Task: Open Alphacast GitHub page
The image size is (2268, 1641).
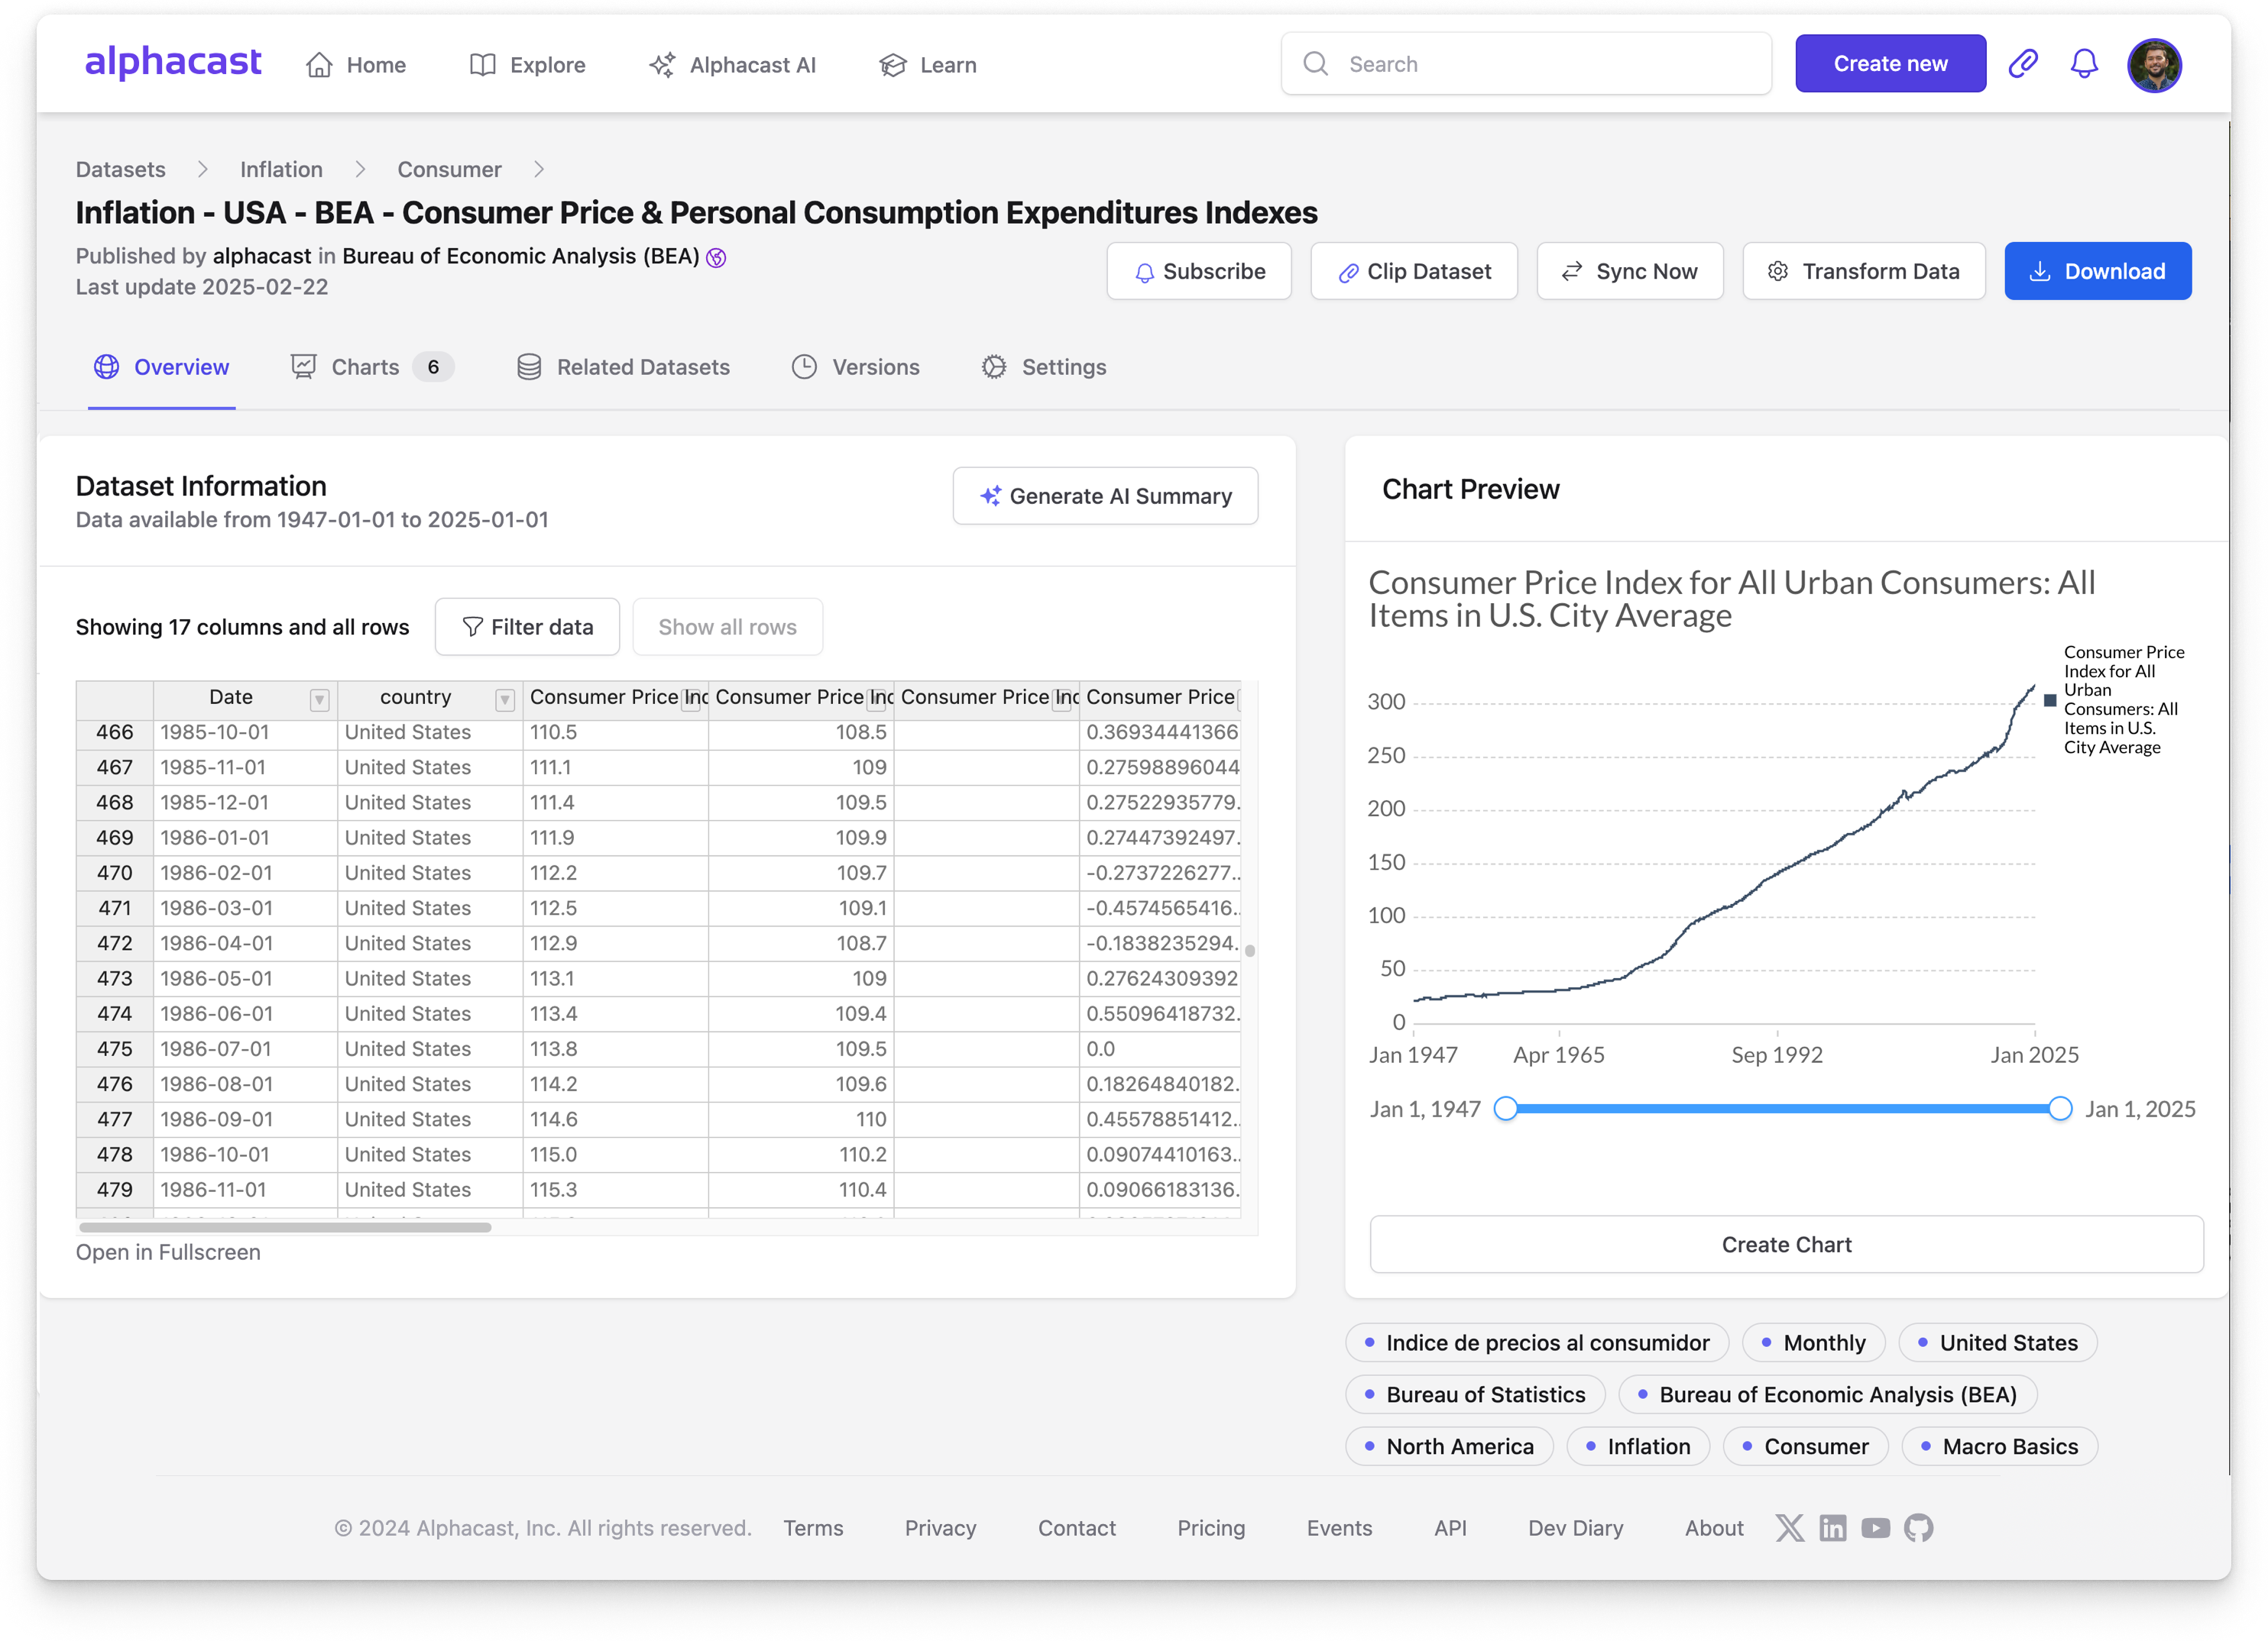Action: (1918, 1528)
